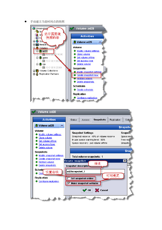
Task: Select the ad28 volume name in the tree
Action: [x=45, y=51]
